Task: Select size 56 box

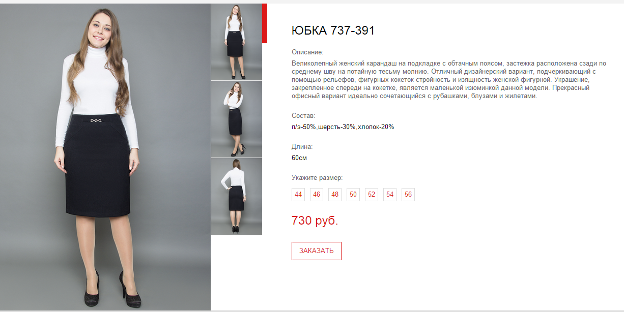Action: [408, 195]
